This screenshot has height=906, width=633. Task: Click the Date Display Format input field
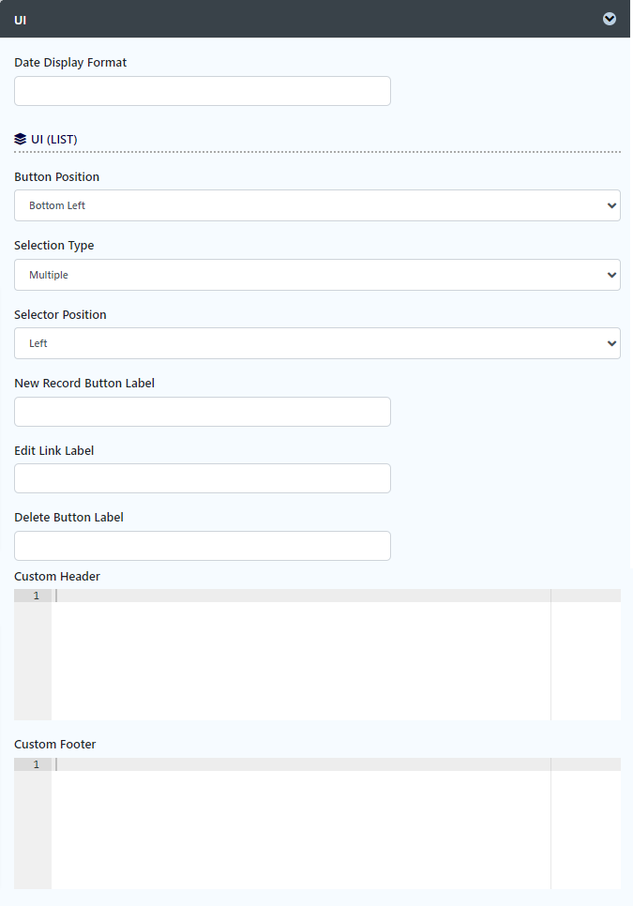coord(203,91)
